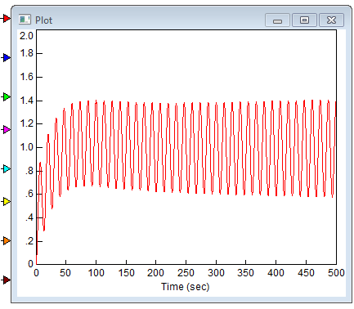Maximize the Plot window

point(304,20)
